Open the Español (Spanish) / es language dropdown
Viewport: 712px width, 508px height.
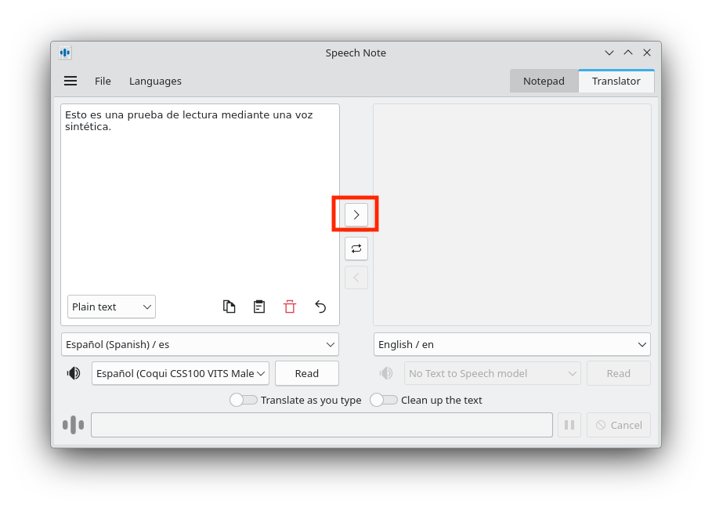point(200,344)
